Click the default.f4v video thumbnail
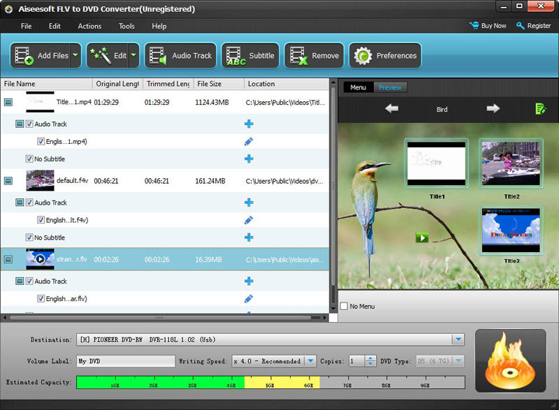559x410 pixels. (40, 181)
